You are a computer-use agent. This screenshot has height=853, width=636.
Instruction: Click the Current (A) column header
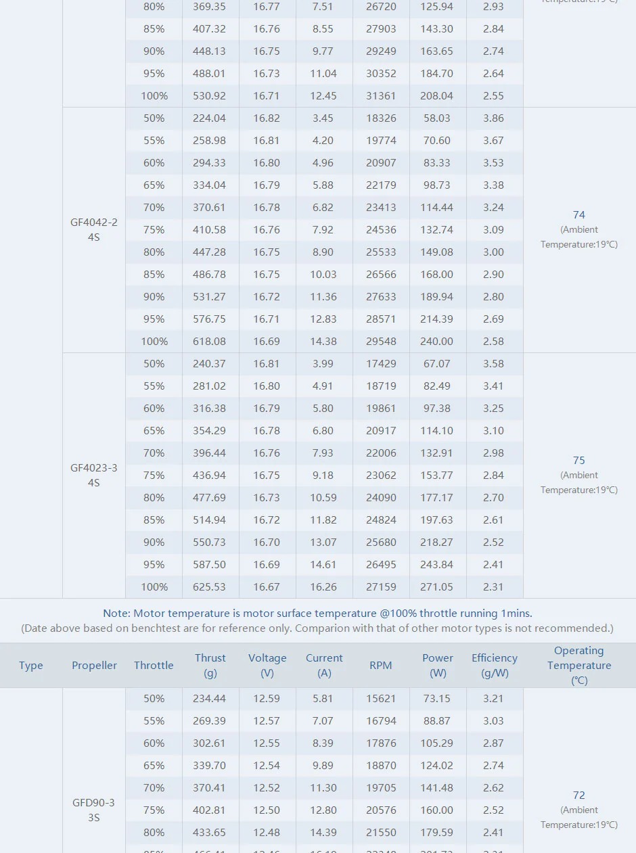(324, 666)
